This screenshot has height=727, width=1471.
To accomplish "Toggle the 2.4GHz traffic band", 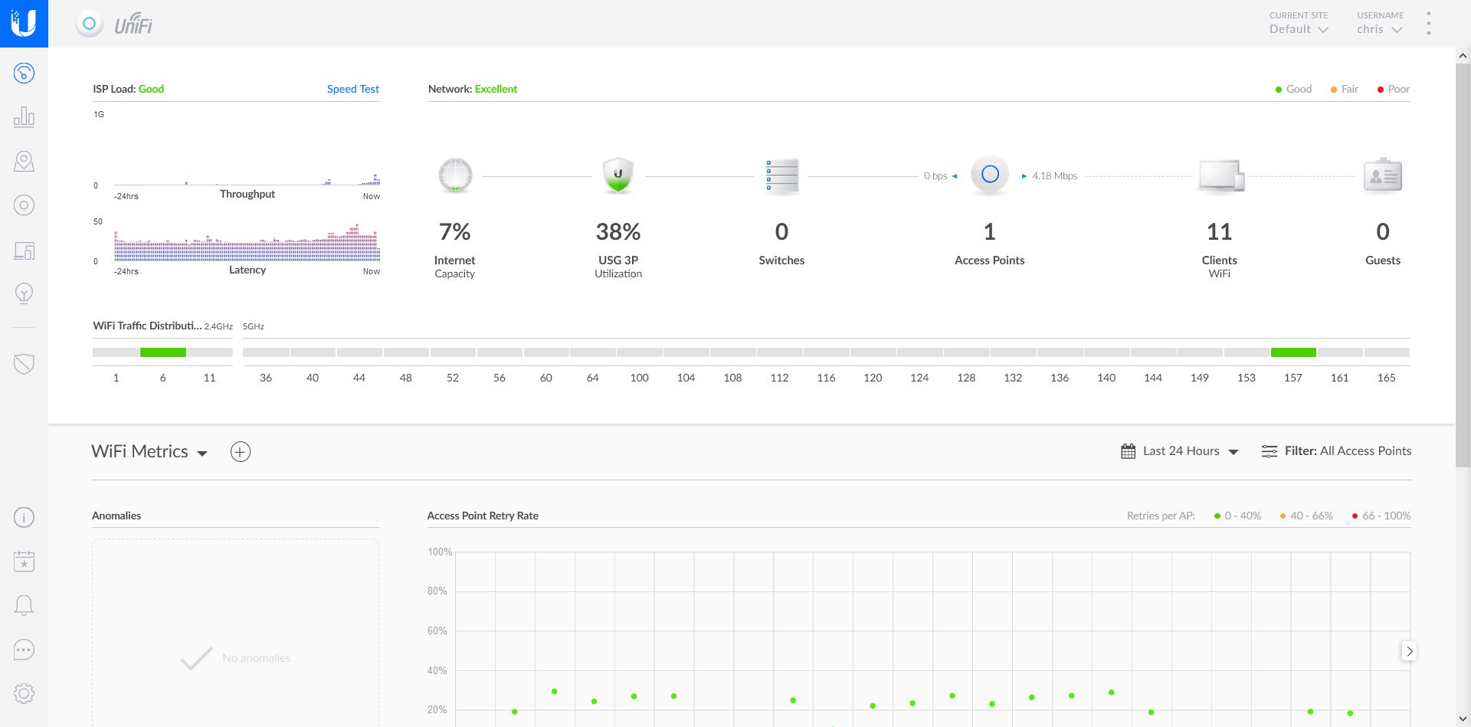I will (218, 326).
